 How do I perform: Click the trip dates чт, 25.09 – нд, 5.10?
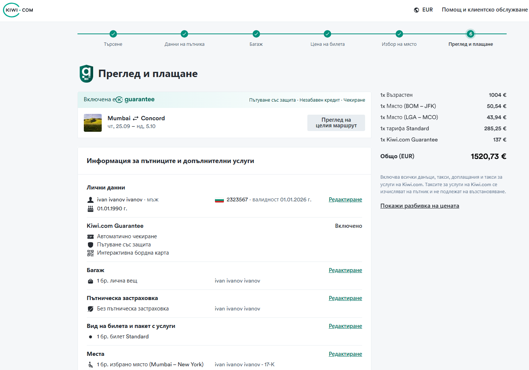(x=132, y=127)
